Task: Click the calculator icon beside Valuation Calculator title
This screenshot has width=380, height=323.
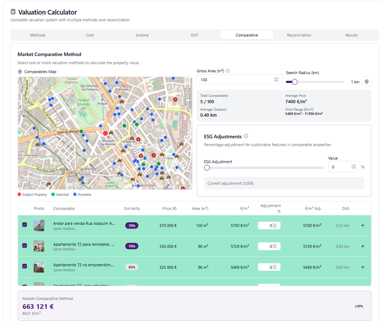Action: [13, 12]
